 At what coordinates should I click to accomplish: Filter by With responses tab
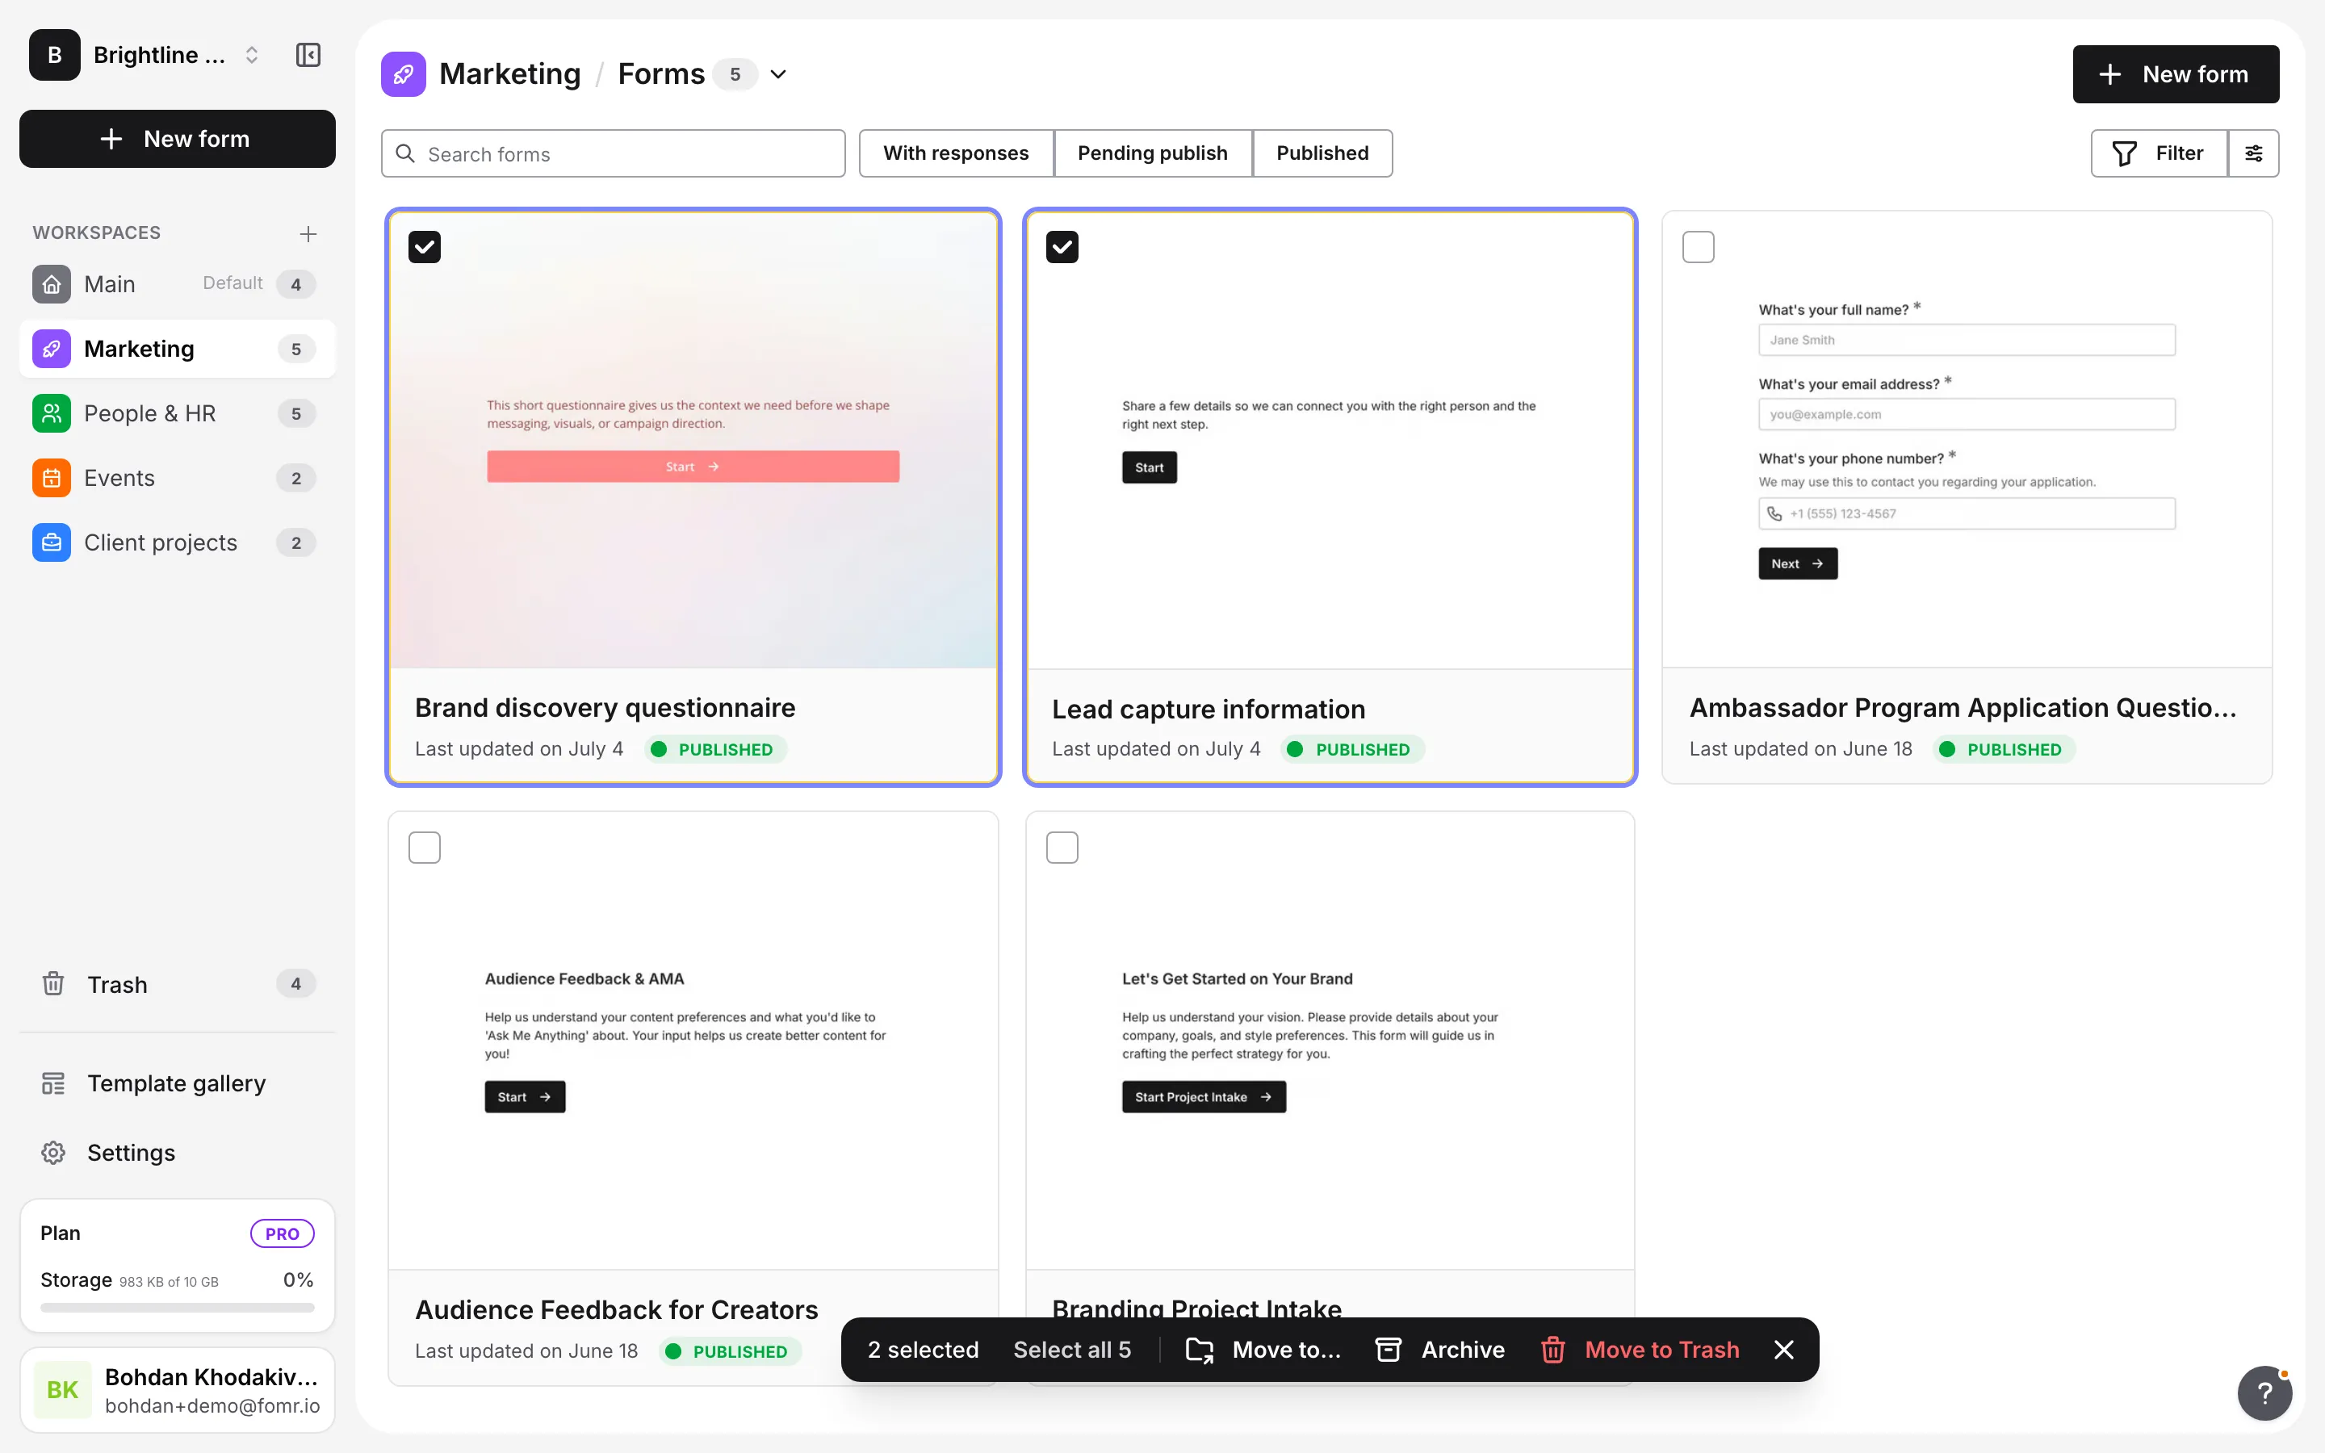[956, 153]
